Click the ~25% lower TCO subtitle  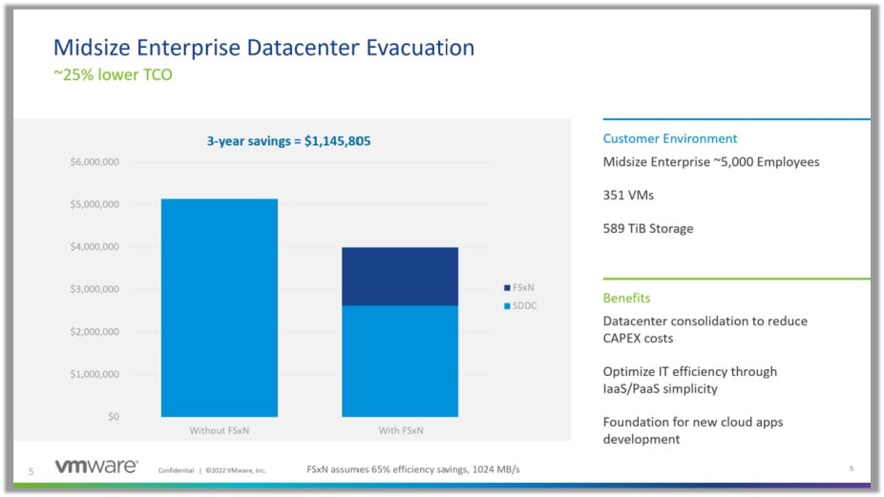click(x=113, y=74)
